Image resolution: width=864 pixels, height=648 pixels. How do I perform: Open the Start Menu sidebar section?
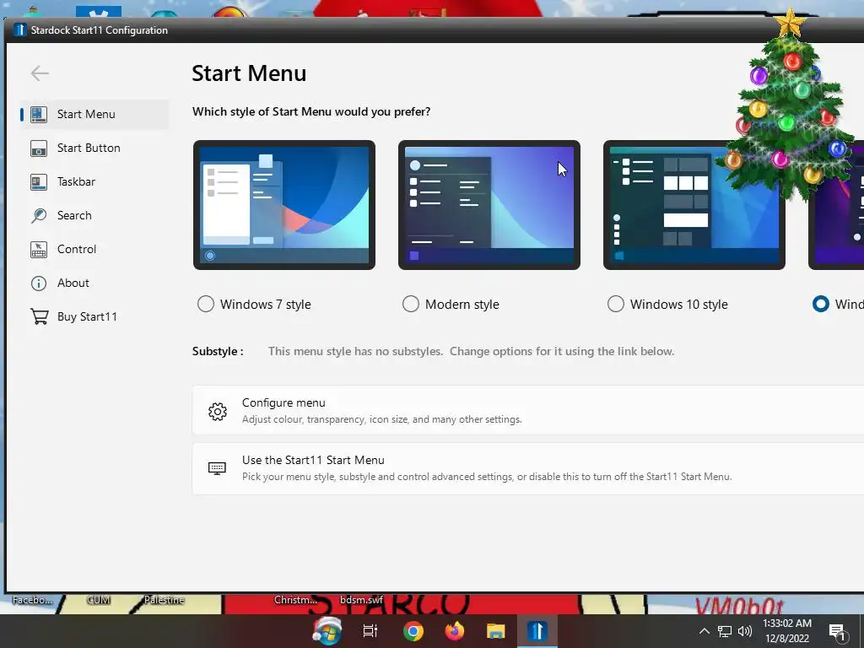click(x=94, y=114)
